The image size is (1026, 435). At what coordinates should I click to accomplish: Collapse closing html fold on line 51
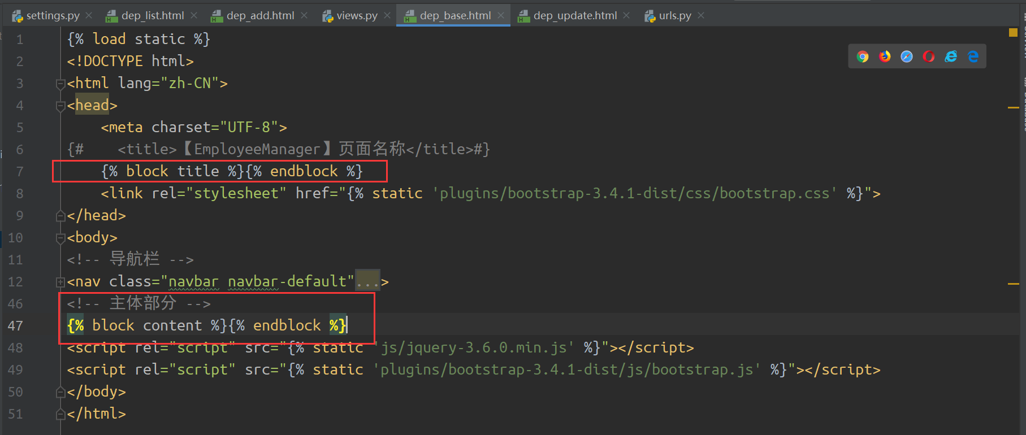(60, 414)
